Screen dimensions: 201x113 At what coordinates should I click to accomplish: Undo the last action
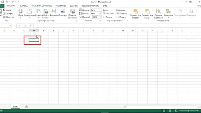point(7,2)
